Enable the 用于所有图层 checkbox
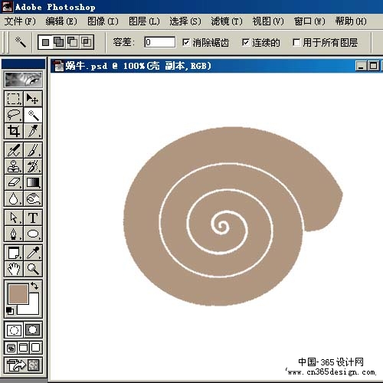Screen dimensions: 383x383 click(x=296, y=42)
